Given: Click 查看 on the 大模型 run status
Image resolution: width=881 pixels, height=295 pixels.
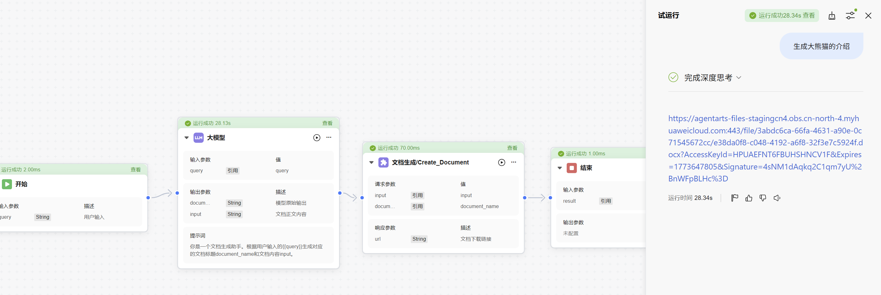Looking at the screenshot, I should pyautogui.click(x=327, y=123).
